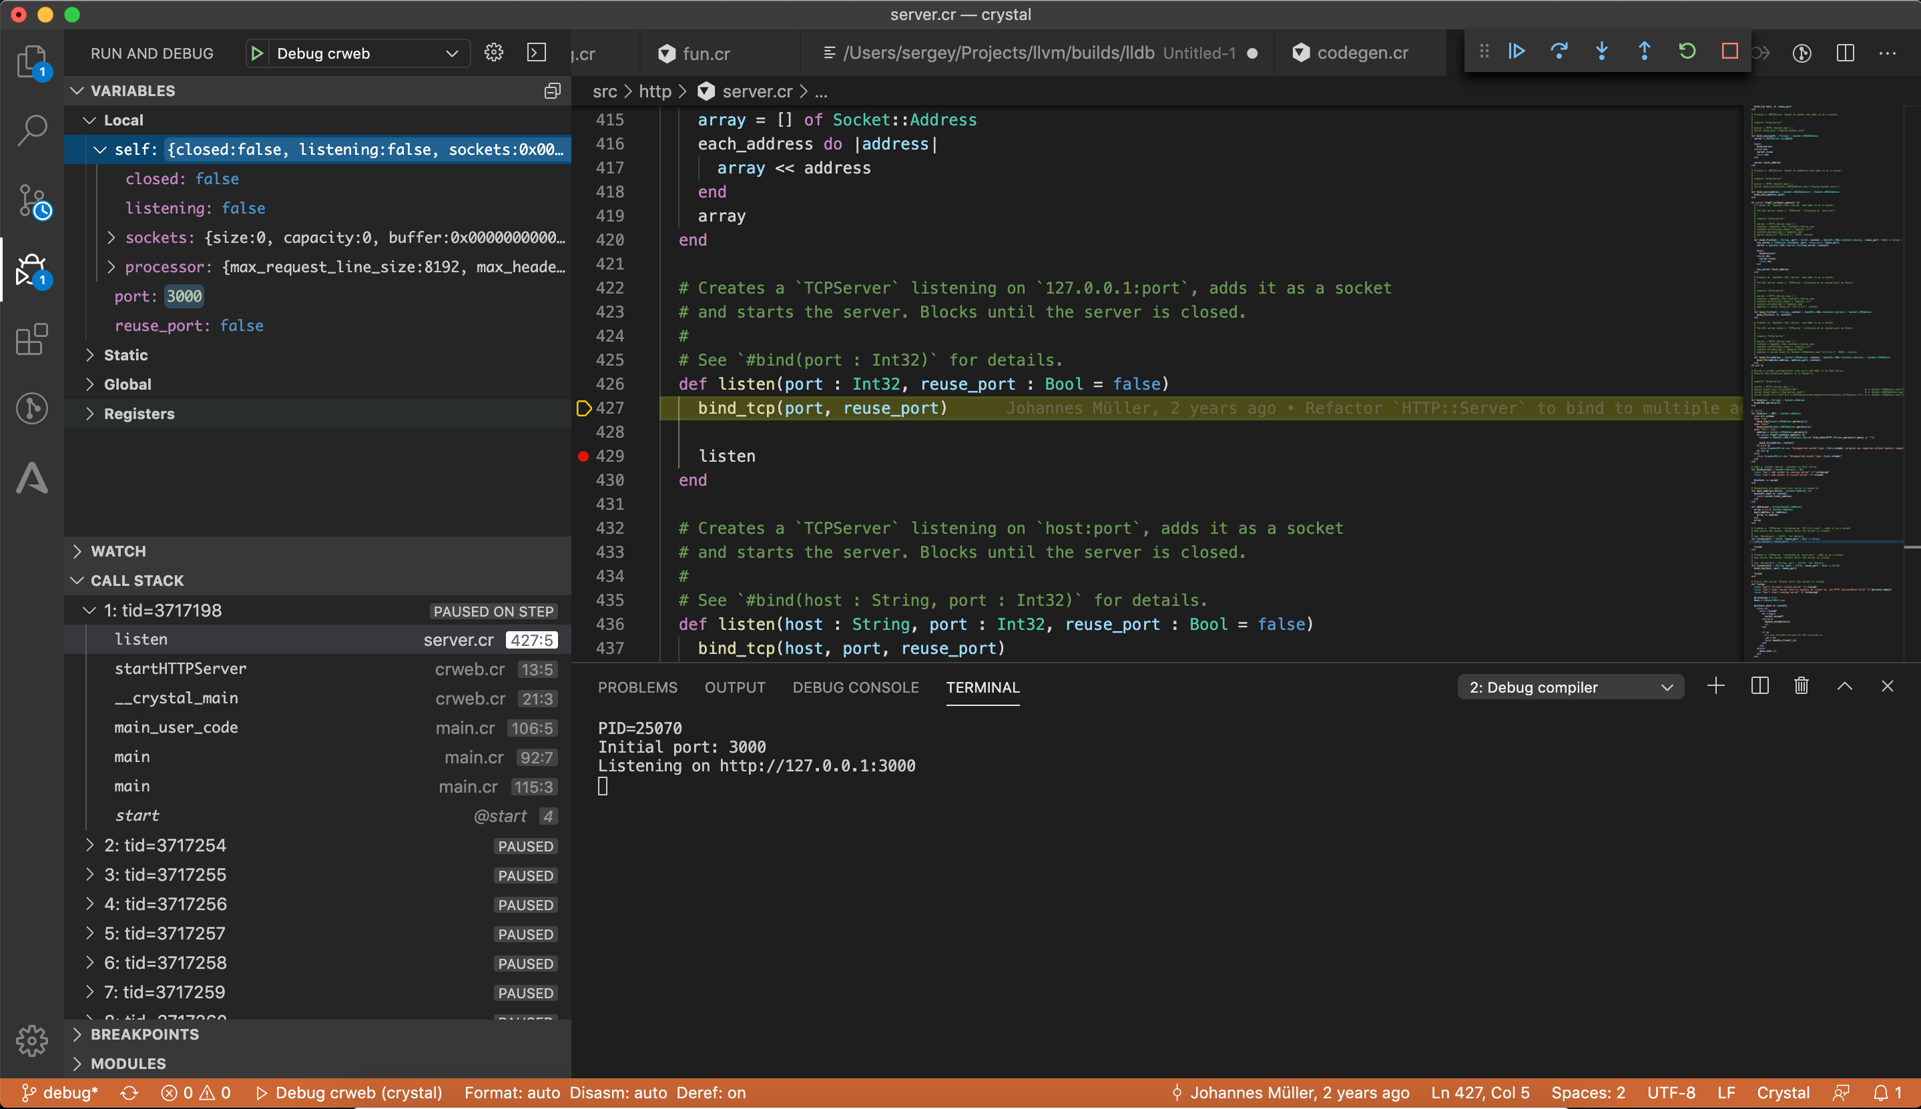Click the Step Out arrow icon
Viewport: 1921px width, 1109px height.
1645,52
